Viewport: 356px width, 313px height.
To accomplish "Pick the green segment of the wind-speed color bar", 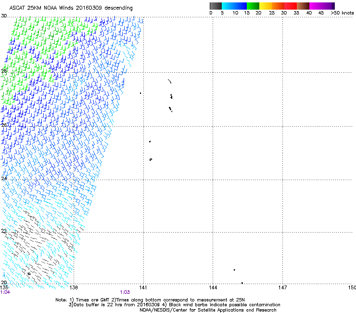I will (253, 6).
